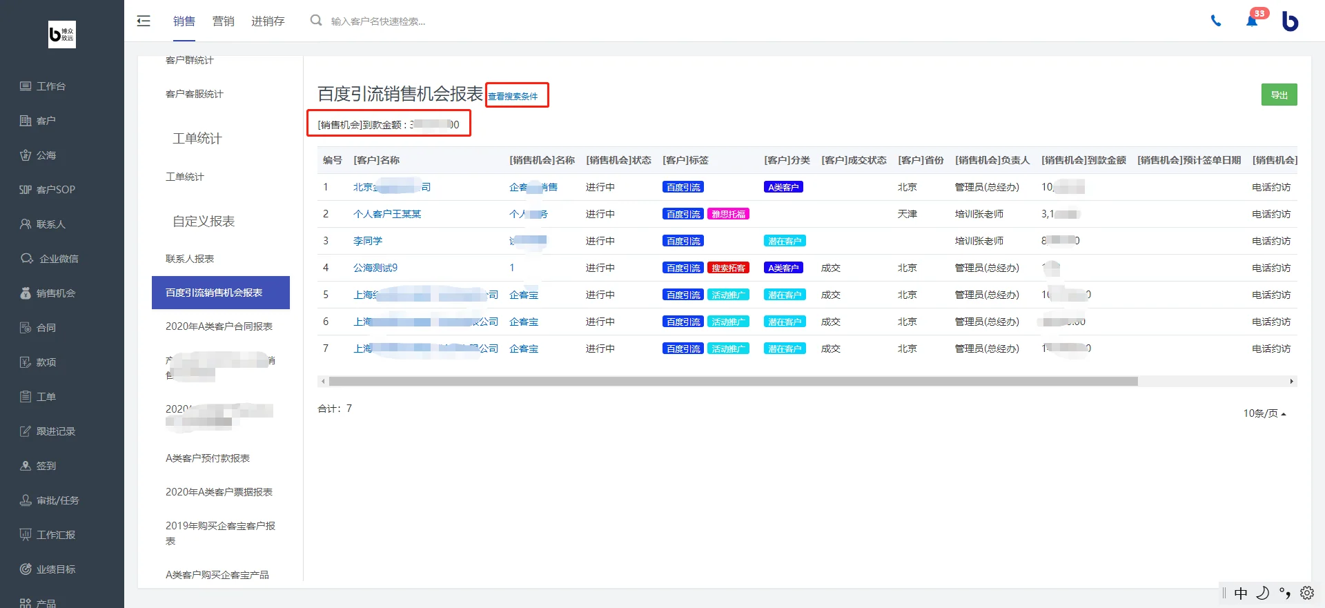Open notifications bell with badge 33
Image resolution: width=1325 pixels, height=608 pixels.
(1252, 21)
